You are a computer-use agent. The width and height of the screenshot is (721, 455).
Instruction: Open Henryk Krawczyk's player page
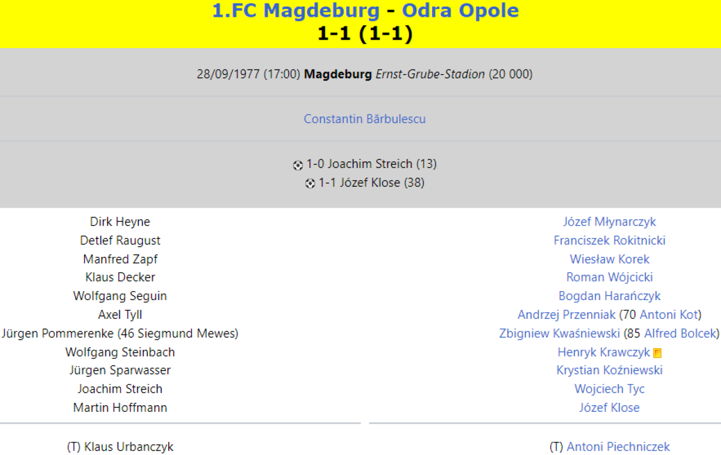tap(603, 352)
